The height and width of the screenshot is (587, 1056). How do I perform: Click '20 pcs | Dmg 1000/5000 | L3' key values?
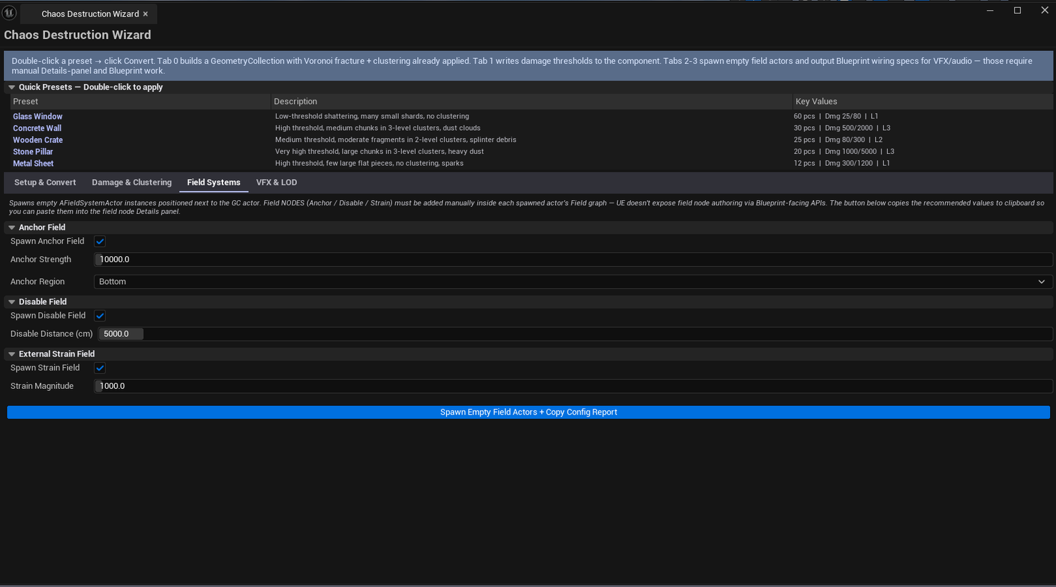(843, 152)
